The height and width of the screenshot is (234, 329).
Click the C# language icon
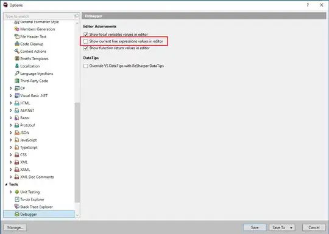(x=17, y=88)
